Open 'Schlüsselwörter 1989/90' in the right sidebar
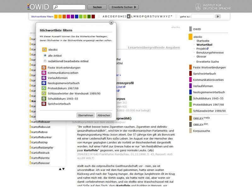The height and width of the screenshot is (187, 252). point(209,111)
